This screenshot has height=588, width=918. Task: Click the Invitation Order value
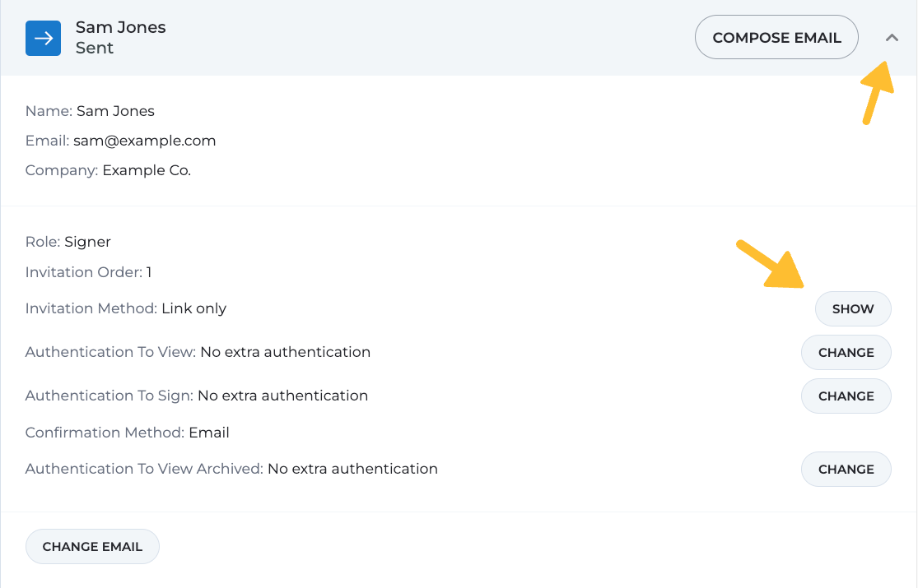[x=149, y=272]
